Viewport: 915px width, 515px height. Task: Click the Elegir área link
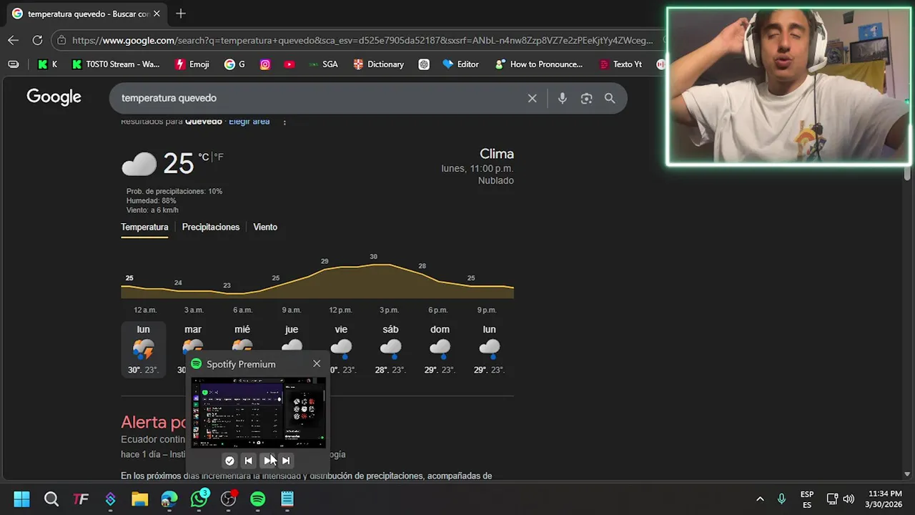click(249, 122)
